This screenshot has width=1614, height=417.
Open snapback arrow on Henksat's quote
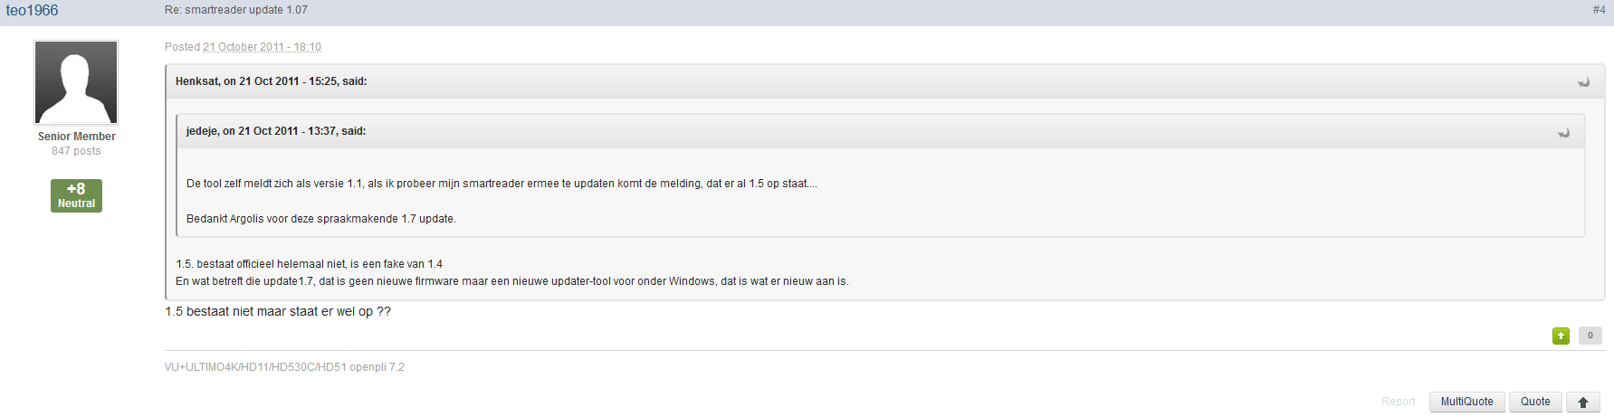1583,82
